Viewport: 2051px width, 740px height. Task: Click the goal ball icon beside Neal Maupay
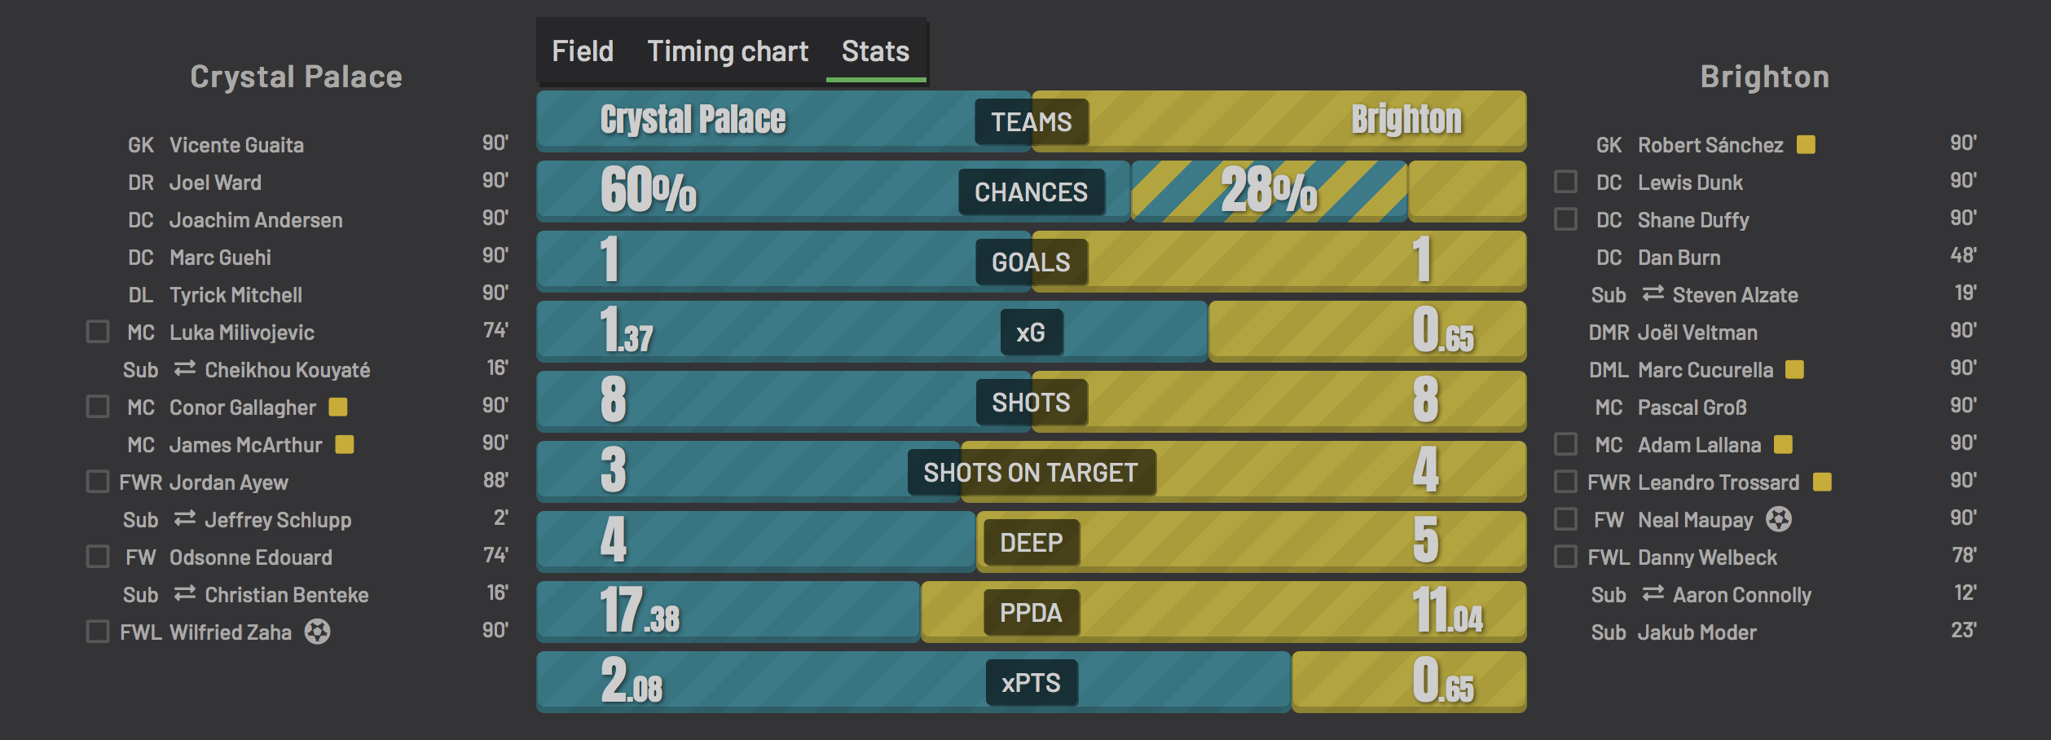click(x=1779, y=519)
